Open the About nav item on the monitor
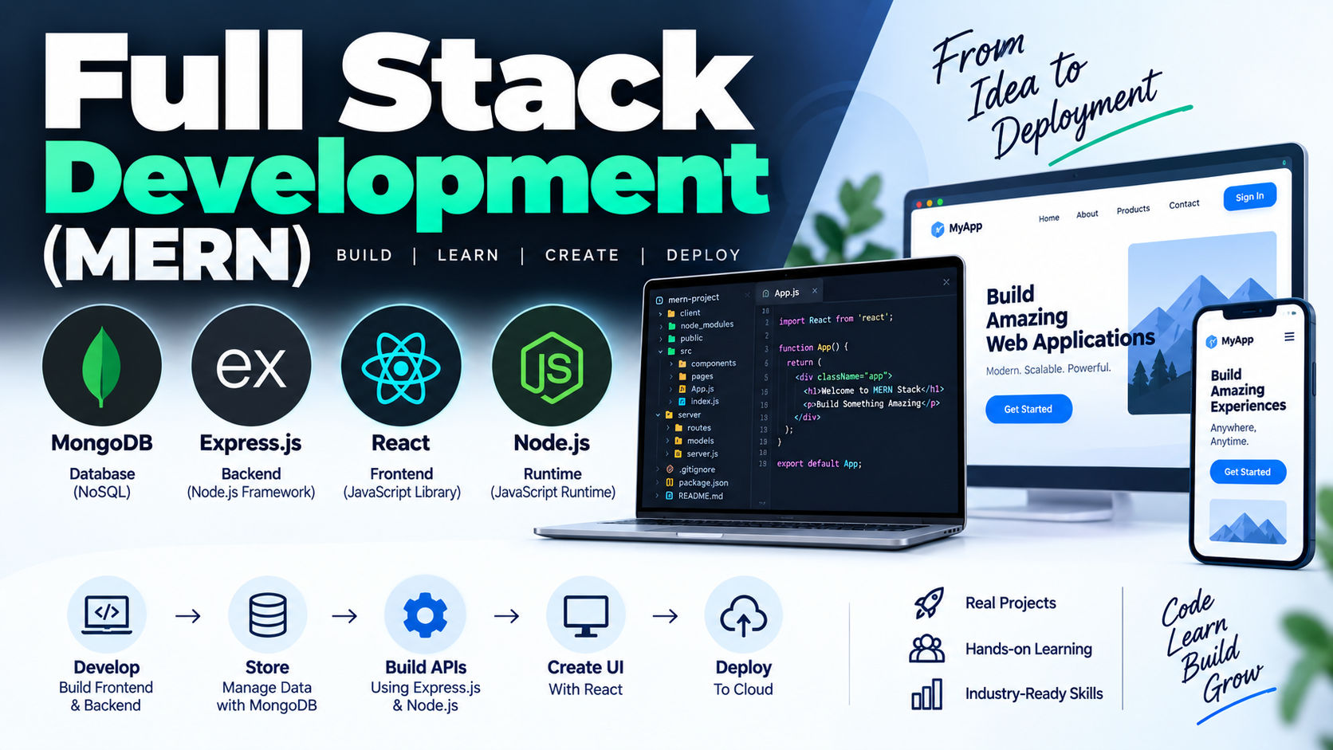The image size is (1333, 750). [1087, 214]
